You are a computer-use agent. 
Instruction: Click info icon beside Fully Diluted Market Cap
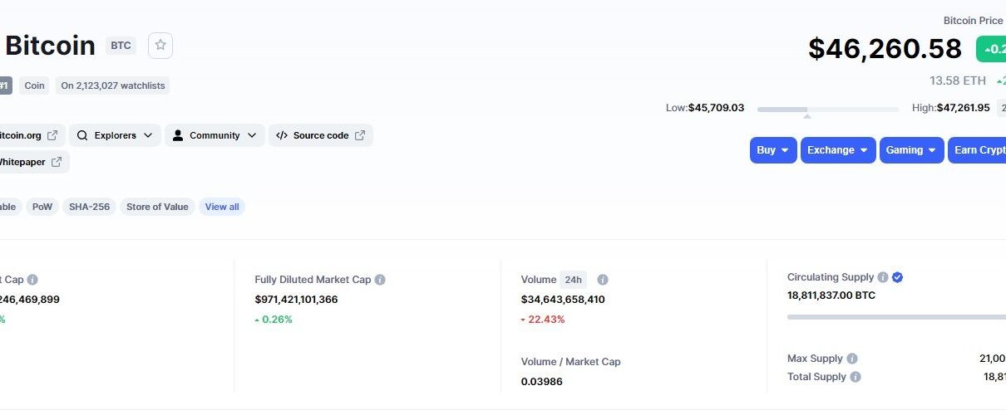379,280
